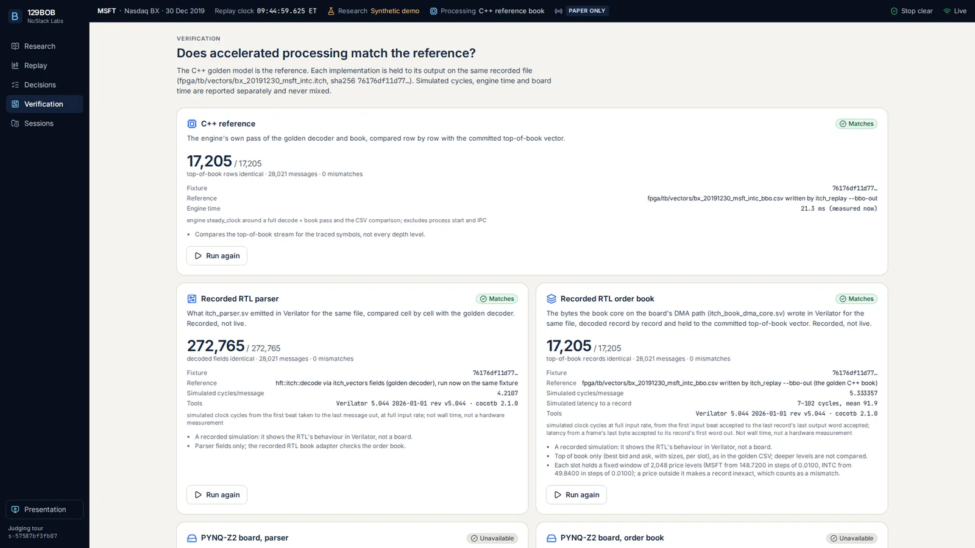Click the check icon in the RTL parser Matches badge
The height and width of the screenshot is (548, 975).
pos(483,299)
